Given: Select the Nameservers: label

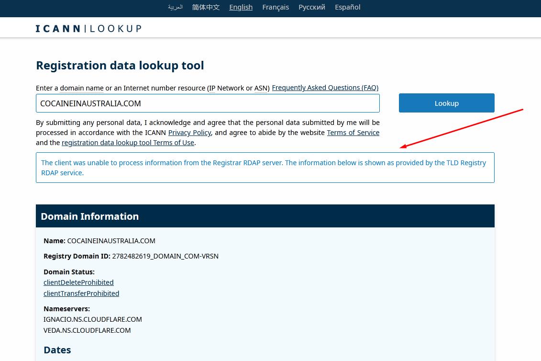Looking at the screenshot, I should pyautogui.click(x=66, y=309).
